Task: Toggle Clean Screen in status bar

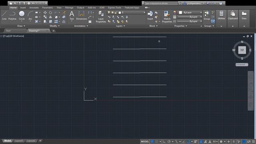Action: [x=249, y=142]
